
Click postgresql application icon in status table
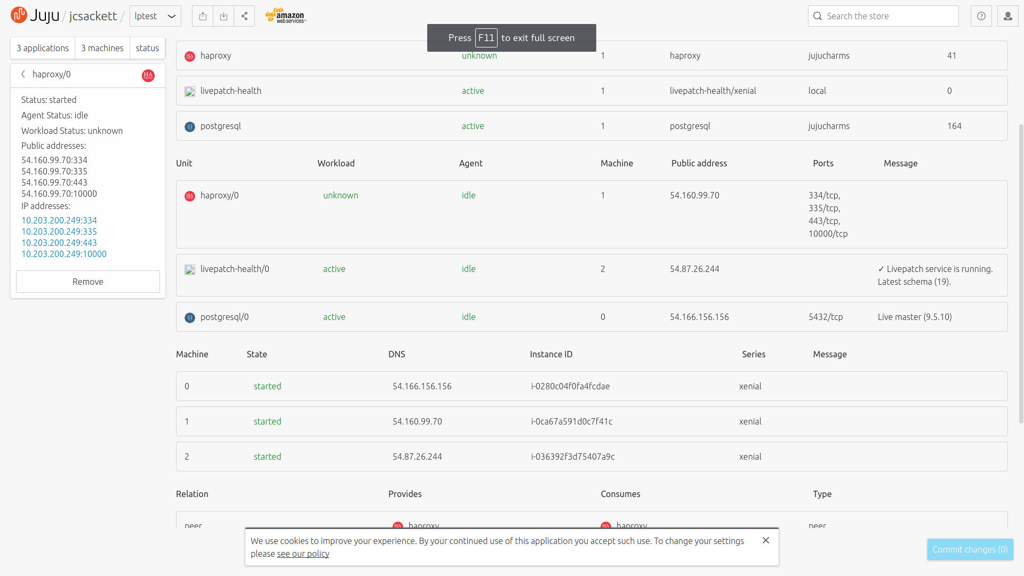[x=190, y=126]
